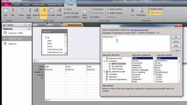Open the Expenses form in navigation pane
This screenshot has width=187, height=105.
[x=17, y=44]
